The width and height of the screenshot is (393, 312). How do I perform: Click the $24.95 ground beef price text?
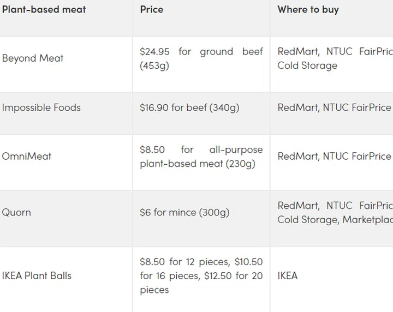point(201,58)
